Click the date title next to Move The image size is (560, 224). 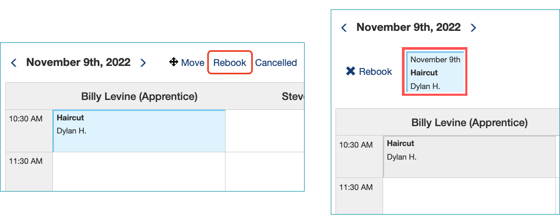78,62
